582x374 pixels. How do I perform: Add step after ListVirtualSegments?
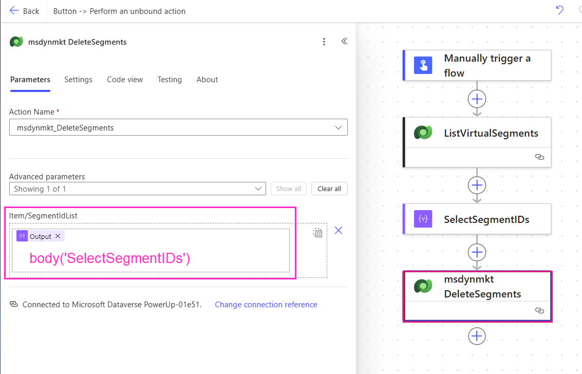tap(477, 185)
